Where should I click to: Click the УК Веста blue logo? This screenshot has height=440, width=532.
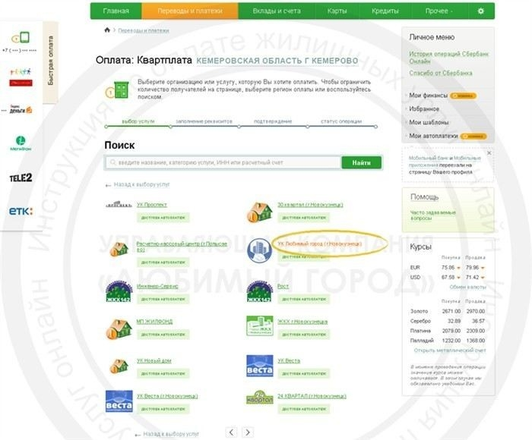click(260, 366)
